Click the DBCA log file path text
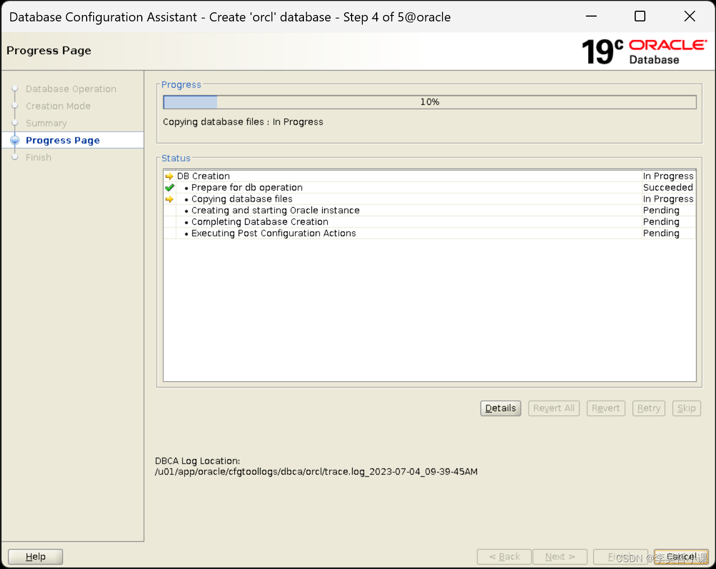716x569 pixels. (x=316, y=472)
